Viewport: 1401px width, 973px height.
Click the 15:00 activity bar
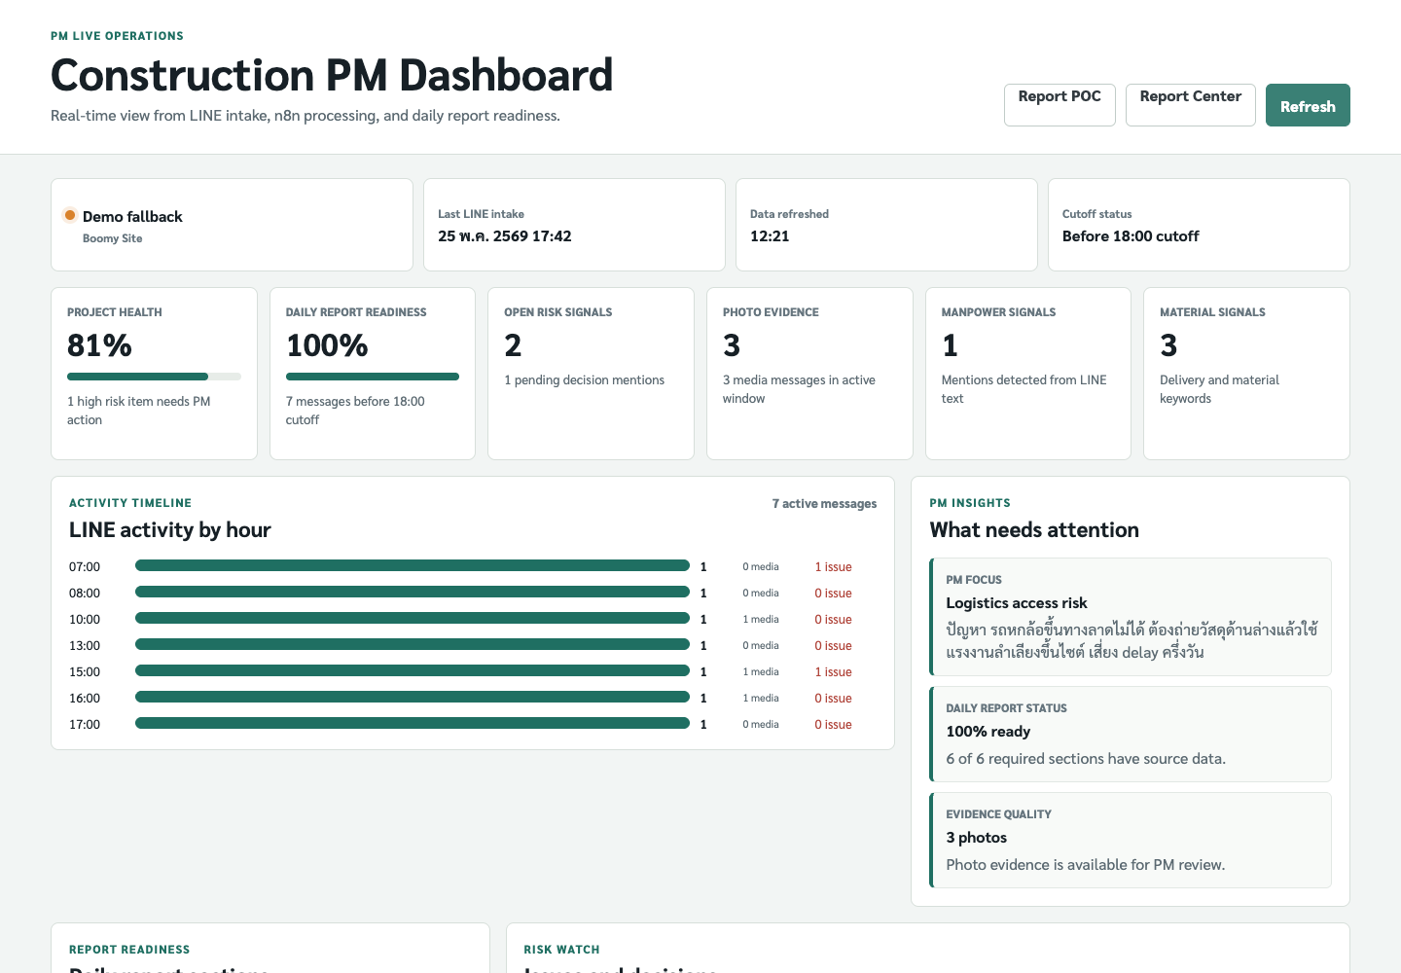tap(413, 670)
